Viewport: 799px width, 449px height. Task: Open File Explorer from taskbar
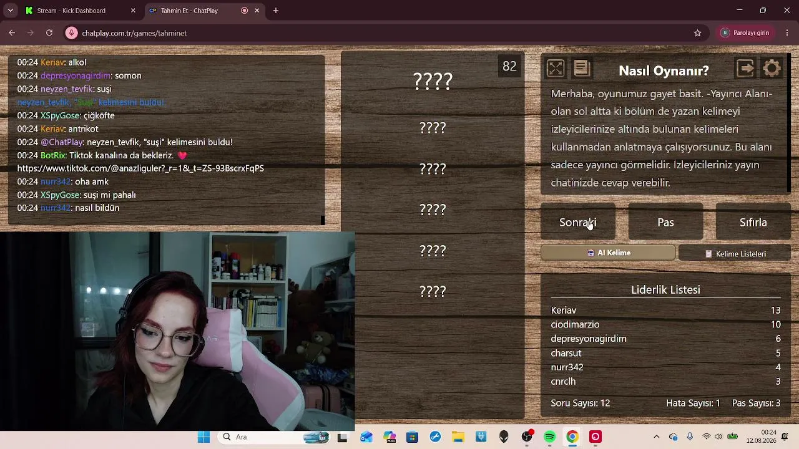458,437
